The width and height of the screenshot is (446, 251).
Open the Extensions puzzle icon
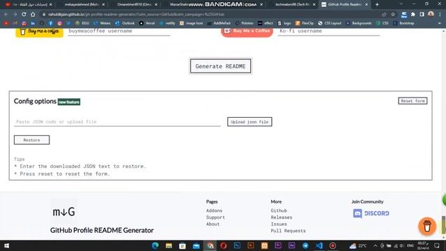click(413, 14)
